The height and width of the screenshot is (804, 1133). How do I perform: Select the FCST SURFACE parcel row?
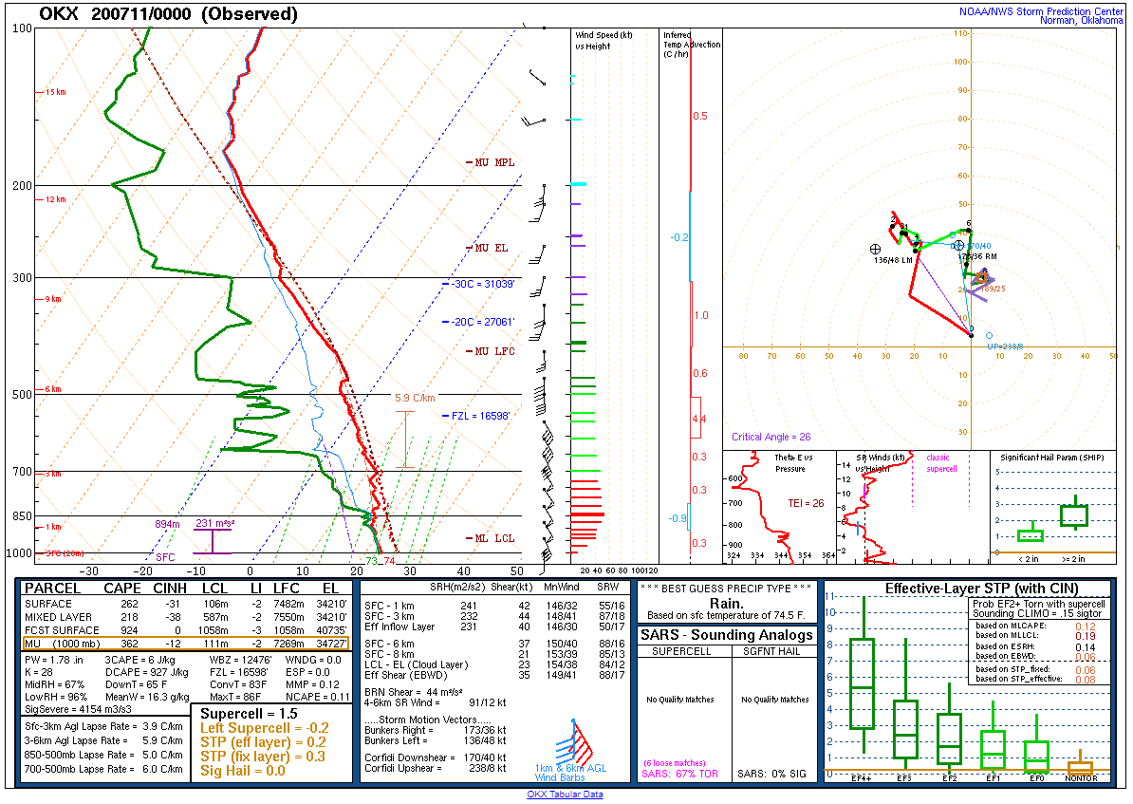pyautogui.click(x=186, y=630)
